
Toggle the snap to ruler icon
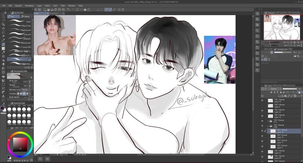(107, 10)
